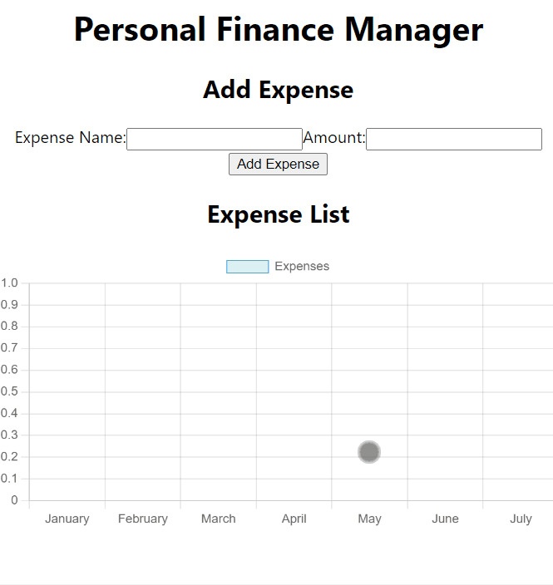Viewport: 553px width, 585px height.
Task: Click the 1.0 y-axis tick label
Action: coord(9,283)
